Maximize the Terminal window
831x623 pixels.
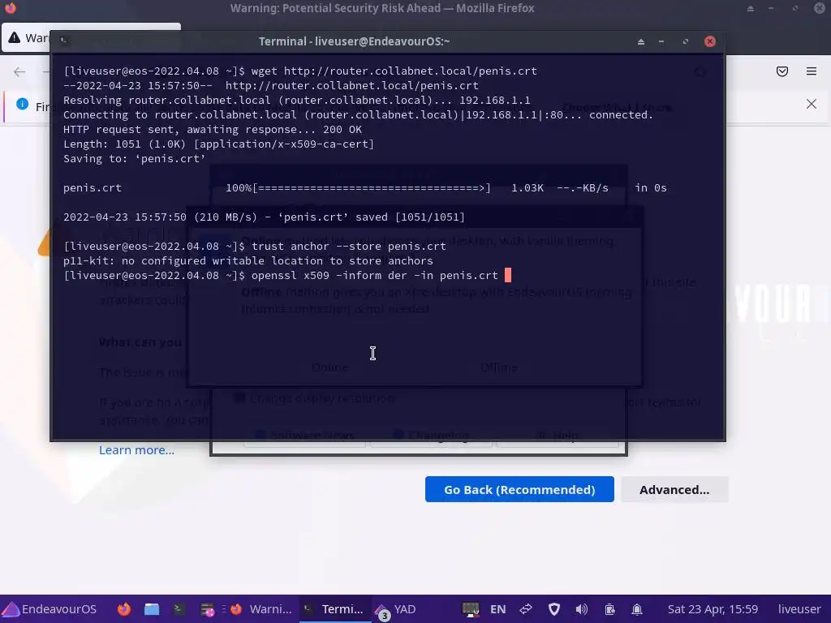685,41
